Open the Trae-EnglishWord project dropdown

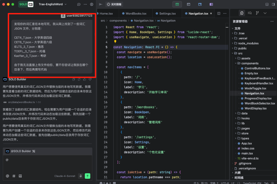pos(52,4)
